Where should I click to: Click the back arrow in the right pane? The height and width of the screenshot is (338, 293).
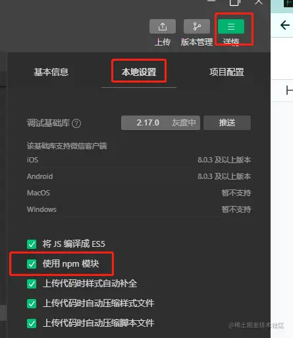(x=284, y=25)
